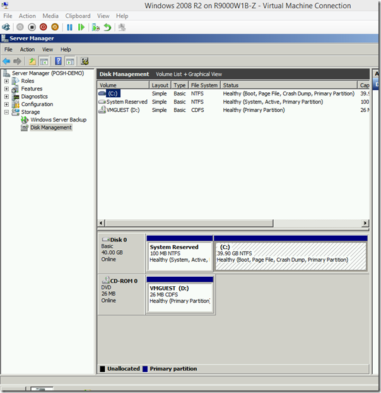
Task: Sort by the Volume column header
Action: pyautogui.click(x=123, y=85)
